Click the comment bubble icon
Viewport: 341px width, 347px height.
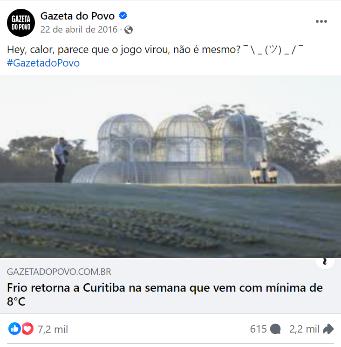pos(275,329)
